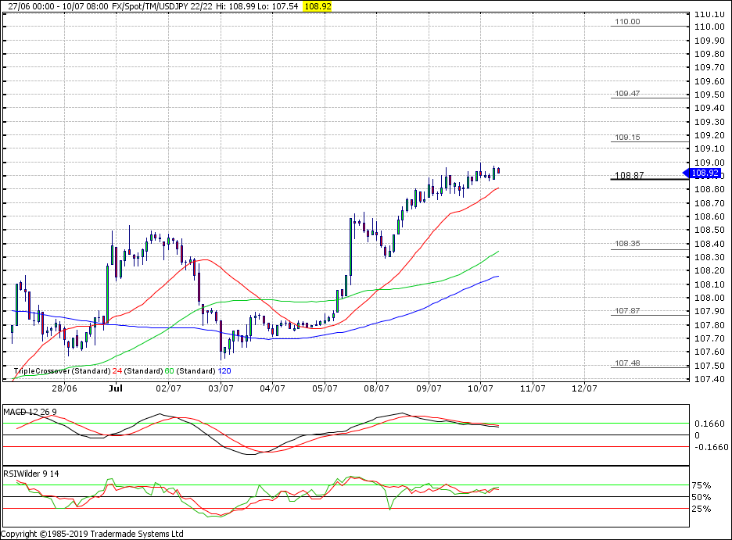Image resolution: width=732 pixels, height=540 pixels.
Task: Select the 107.48 horizontal level label
Action: coord(627,363)
